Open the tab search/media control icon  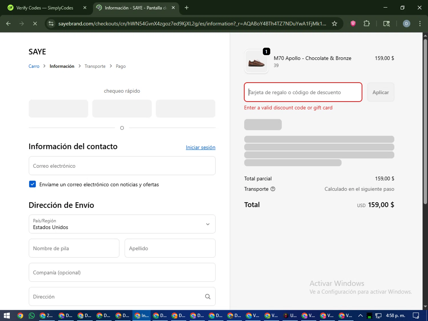tap(386, 24)
